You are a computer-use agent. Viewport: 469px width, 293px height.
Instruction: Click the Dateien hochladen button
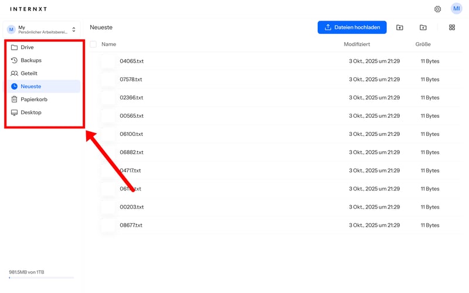coord(352,28)
